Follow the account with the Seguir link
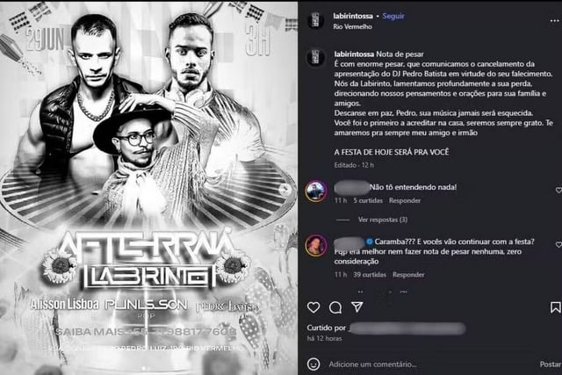Screen dimensions: 562x375 point(393,16)
